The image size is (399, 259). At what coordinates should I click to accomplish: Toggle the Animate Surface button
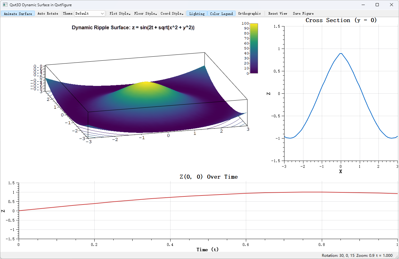click(x=18, y=13)
